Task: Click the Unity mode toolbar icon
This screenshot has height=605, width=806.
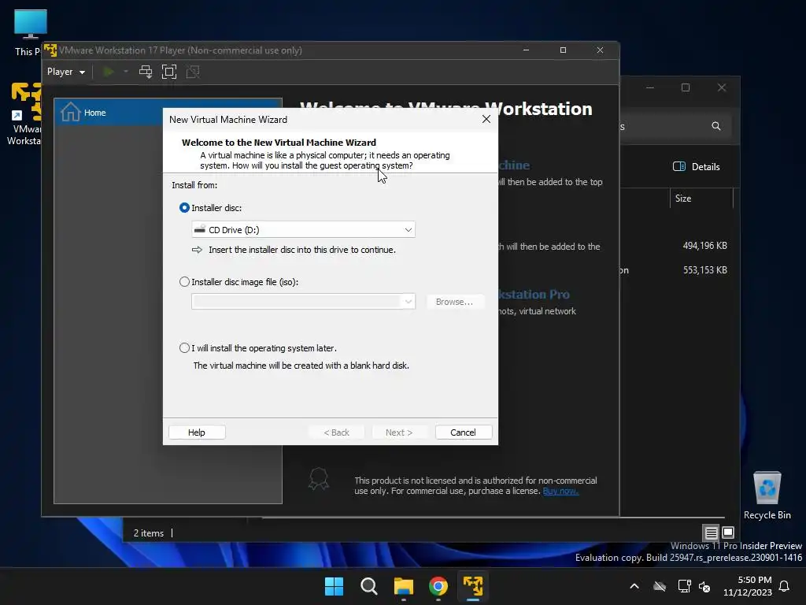Action: [x=193, y=72]
